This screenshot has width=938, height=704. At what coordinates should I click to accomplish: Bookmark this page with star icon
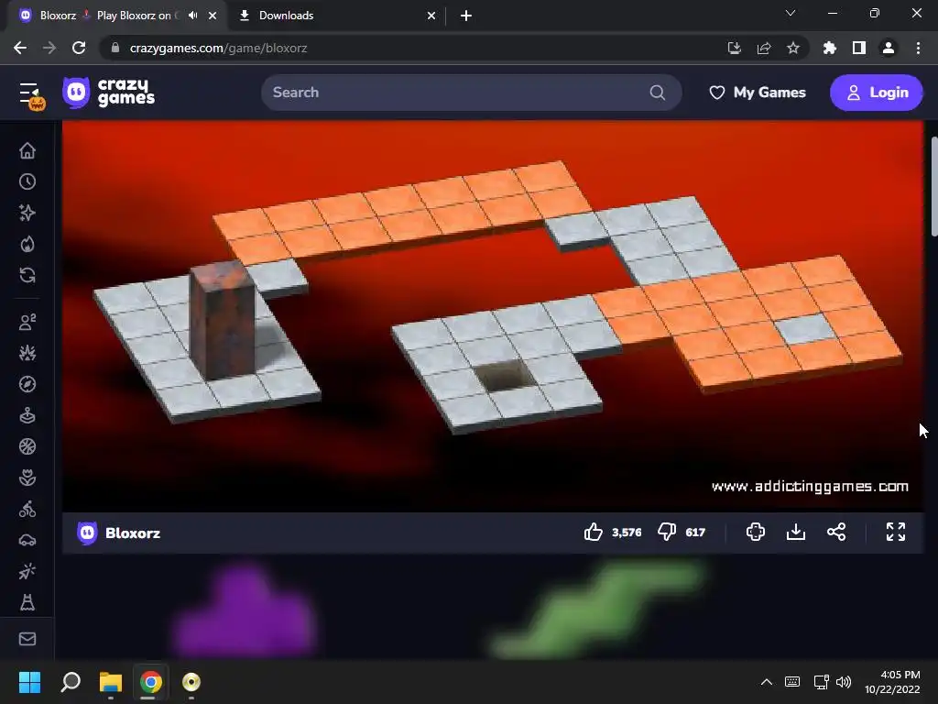(793, 48)
